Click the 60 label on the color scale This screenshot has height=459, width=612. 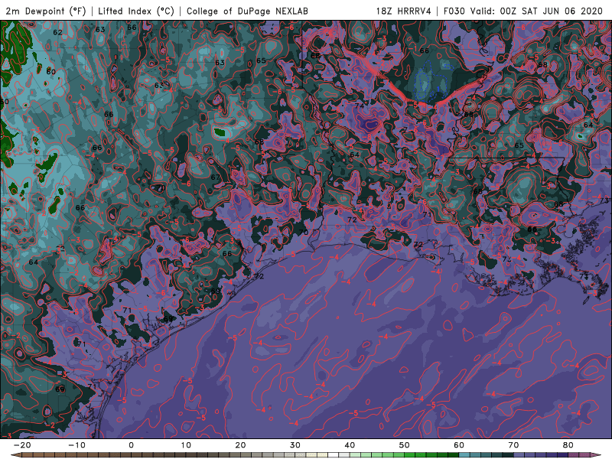click(x=459, y=445)
